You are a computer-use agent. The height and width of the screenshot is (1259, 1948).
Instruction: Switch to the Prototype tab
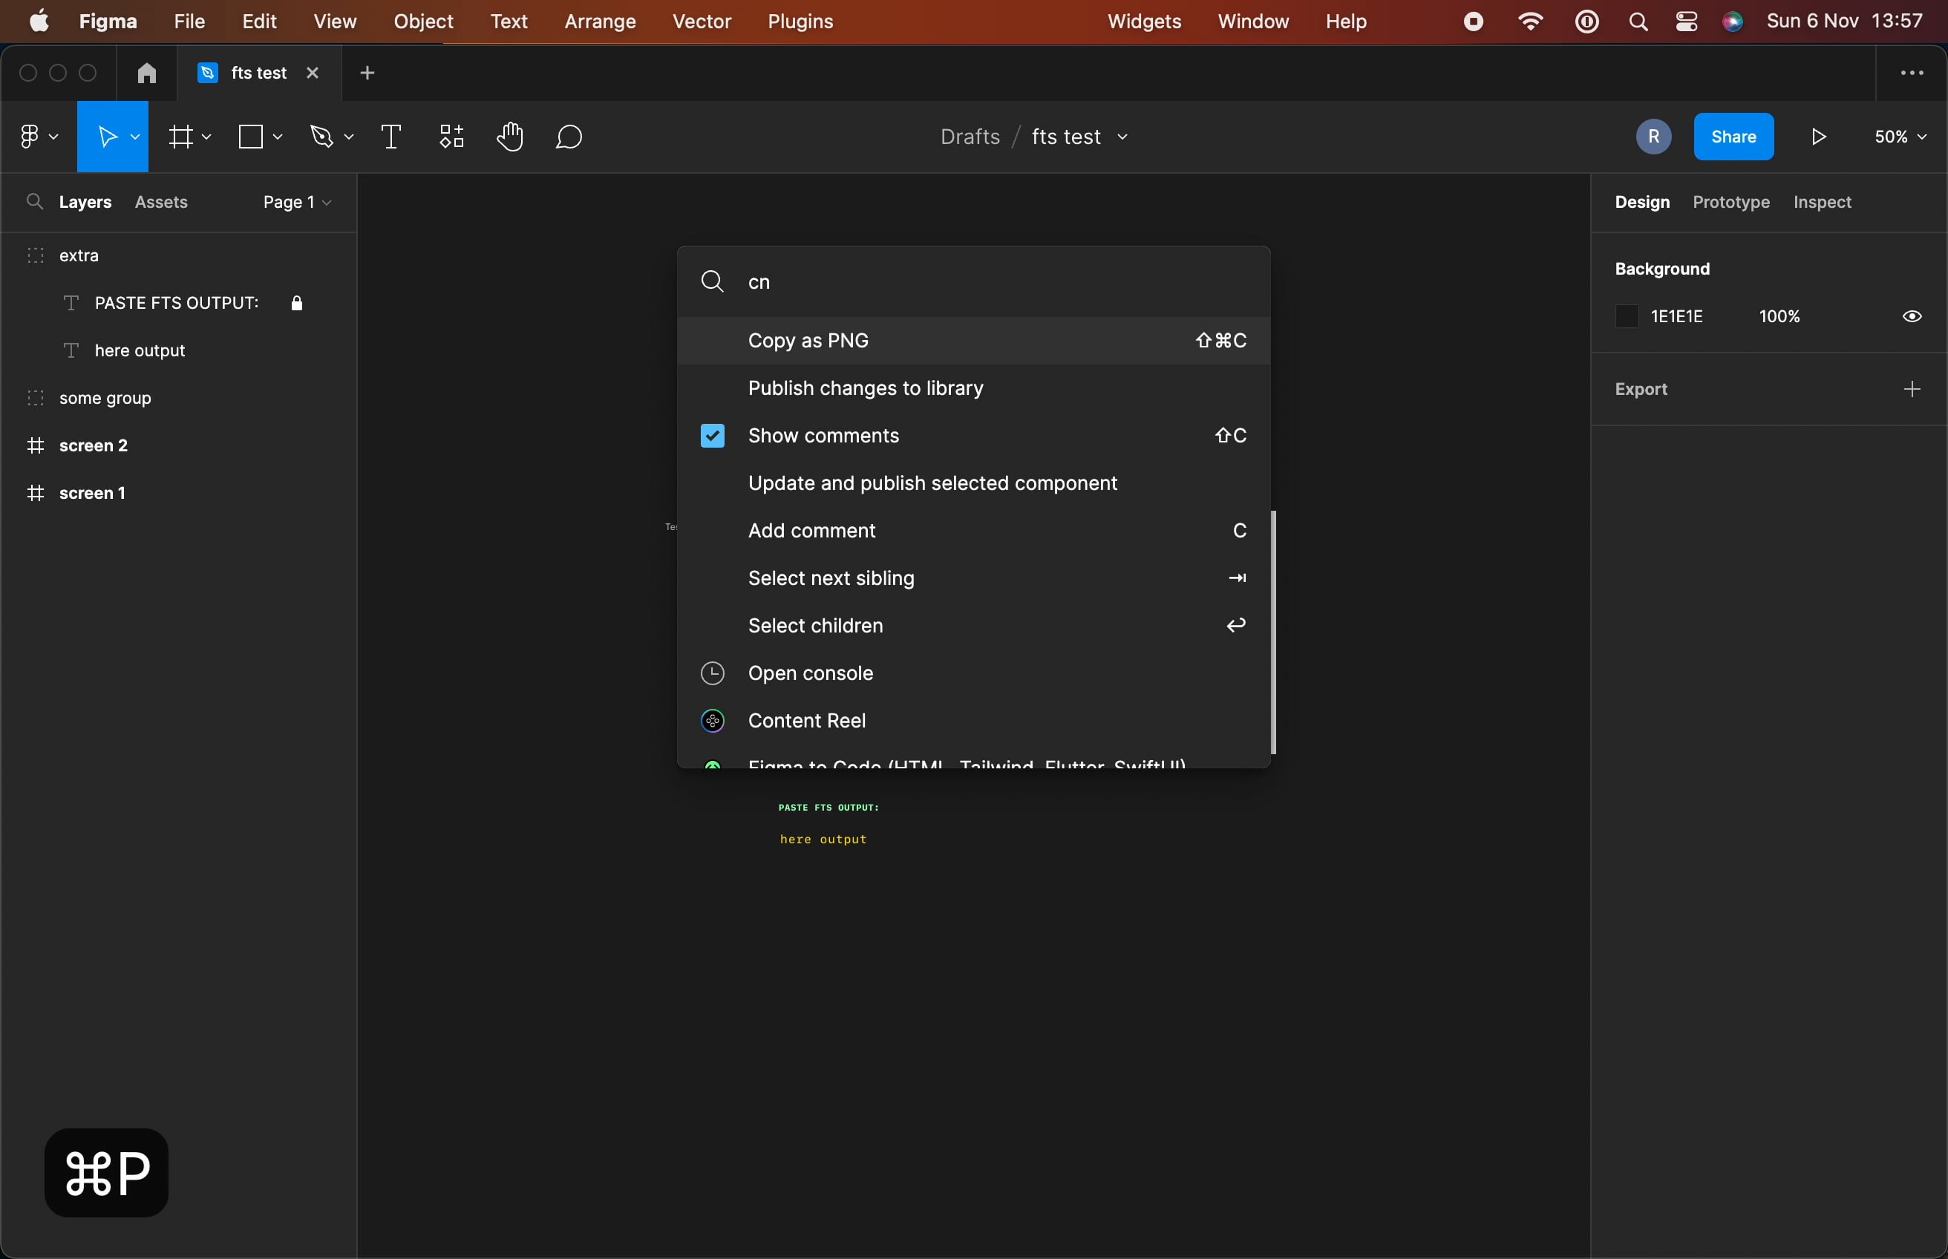click(1729, 202)
